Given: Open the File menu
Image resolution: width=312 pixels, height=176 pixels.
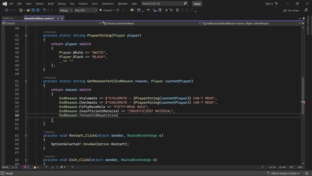Looking at the screenshot, I should click(11, 3).
